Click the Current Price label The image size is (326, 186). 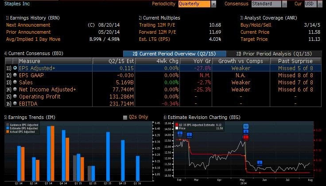[255, 32]
